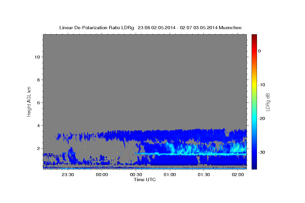Image resolution: width=305 pixels, height=203 pixels.
Task: Click the height tick label 10
Action: [x=37, y=57]
